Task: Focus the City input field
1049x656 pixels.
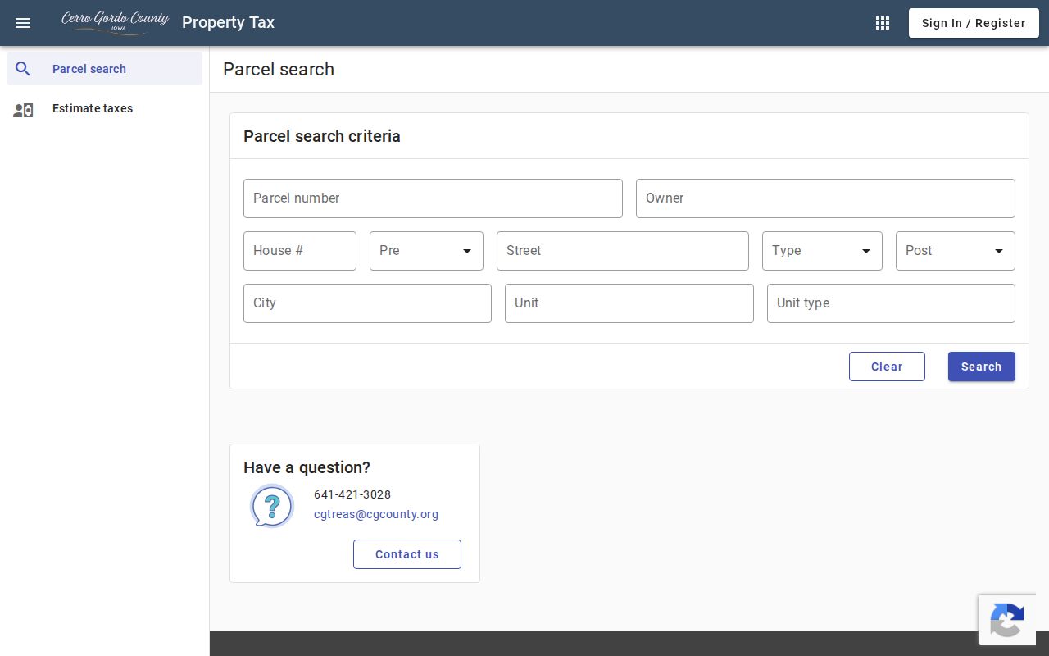Action: click(367, 303)
